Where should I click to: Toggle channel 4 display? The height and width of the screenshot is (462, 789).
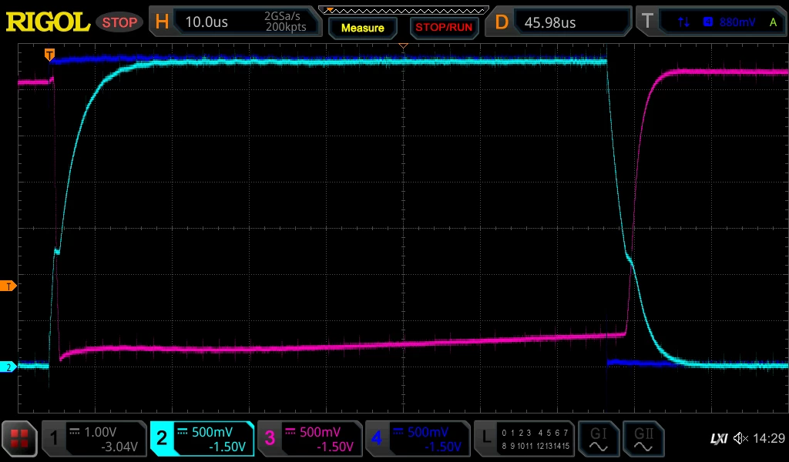point(377,438)
